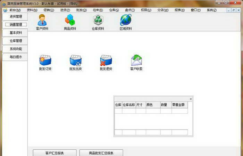Click the 尺寸 column header
This screenshot has height=156, width=243.
pos(141,105)
